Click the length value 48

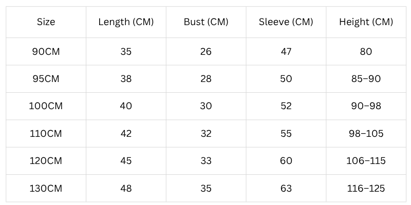coord(126,188)
